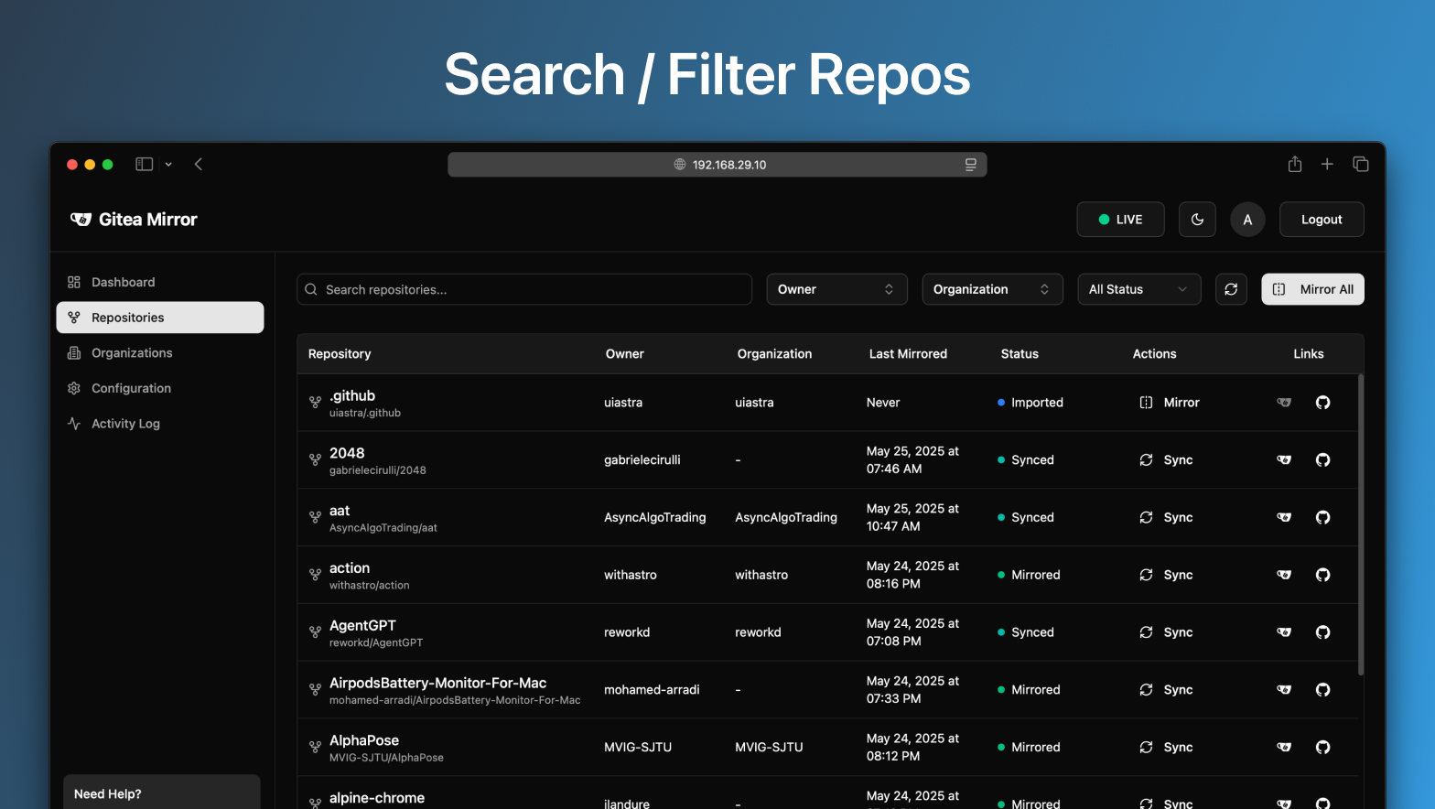Click the refresh icon beside All Status

(x=1231, y=289)
